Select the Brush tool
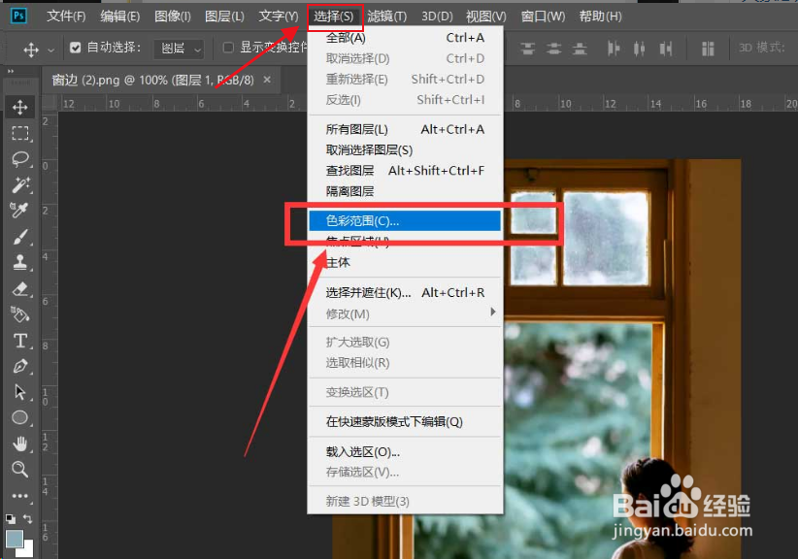This screenshot has width=798, height=559. [19, 237]
